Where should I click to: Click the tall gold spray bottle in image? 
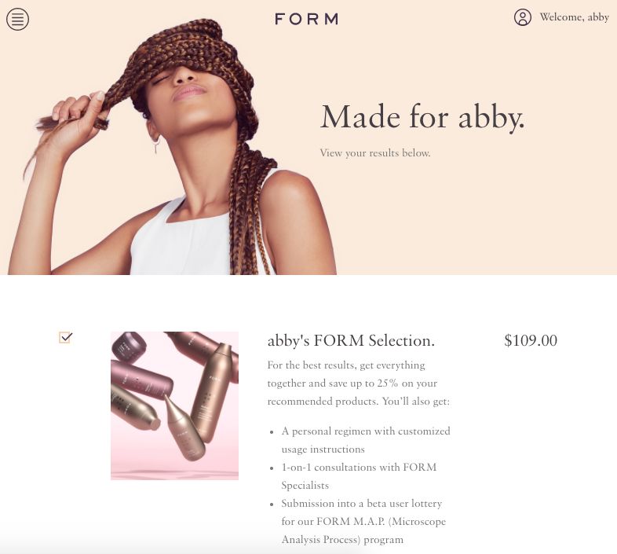tap(214, 392)
